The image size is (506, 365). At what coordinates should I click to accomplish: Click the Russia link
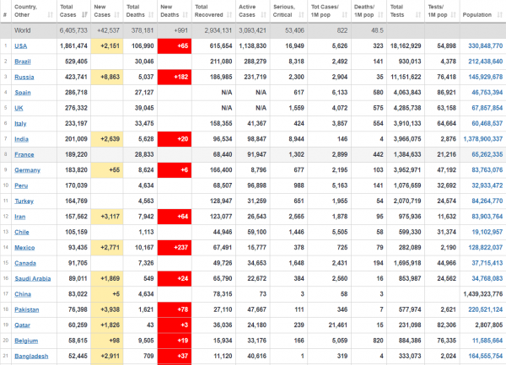pyautogui.click(x=24, y=77)
